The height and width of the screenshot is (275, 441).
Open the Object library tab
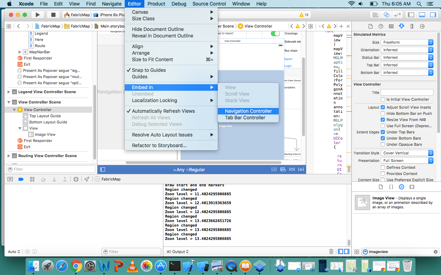click(x=401, y=187)
